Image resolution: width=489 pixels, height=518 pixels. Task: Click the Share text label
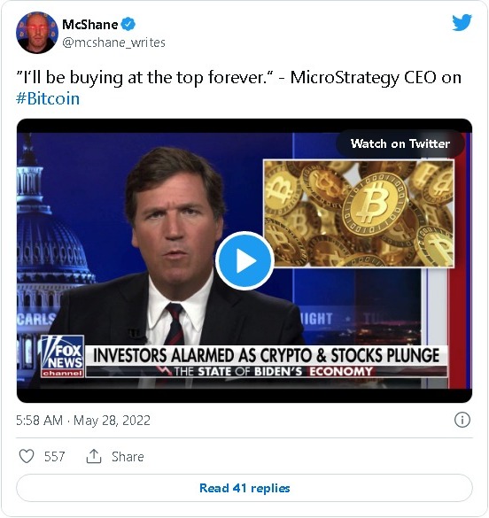[x=128, y=457]
